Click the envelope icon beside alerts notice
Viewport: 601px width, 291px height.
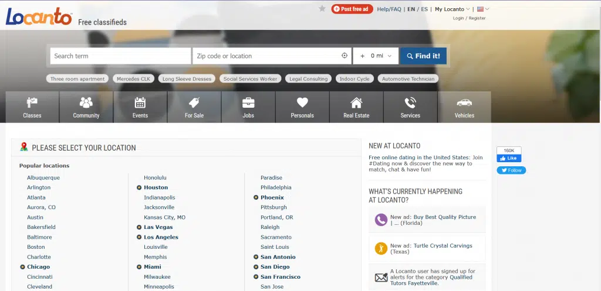pyautogui.click(x=381, y=278)
